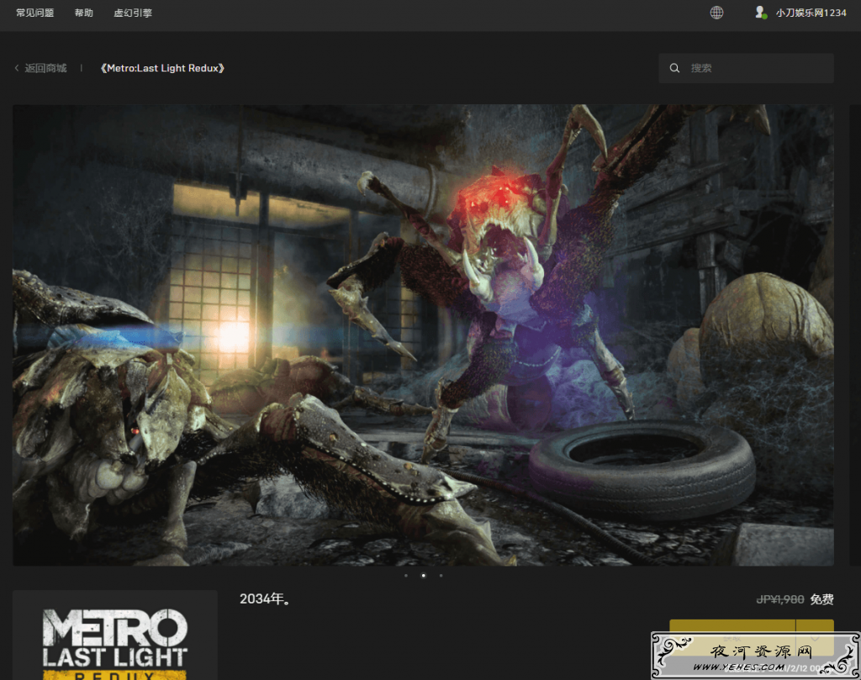Focus the 搜索 search field
The image size is (861, 680).
(747, 68)
